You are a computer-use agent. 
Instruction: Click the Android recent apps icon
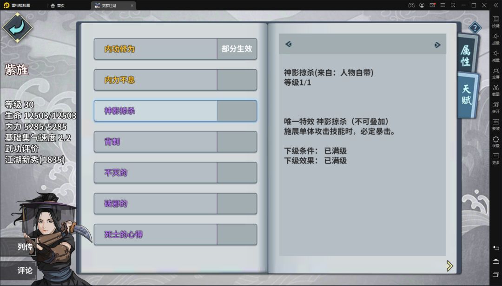tap(495, 275)
